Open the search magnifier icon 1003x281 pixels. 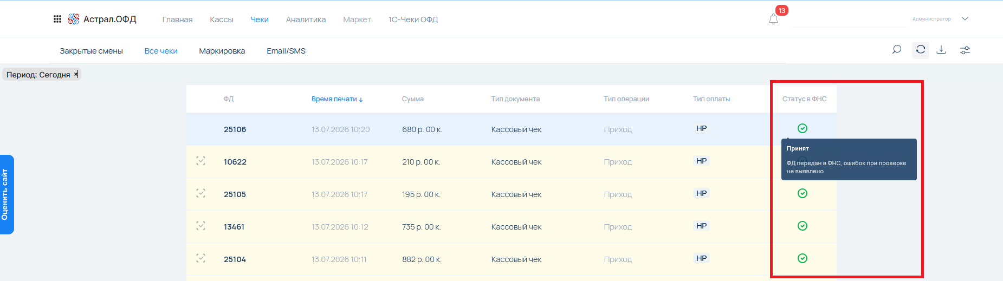897,50
